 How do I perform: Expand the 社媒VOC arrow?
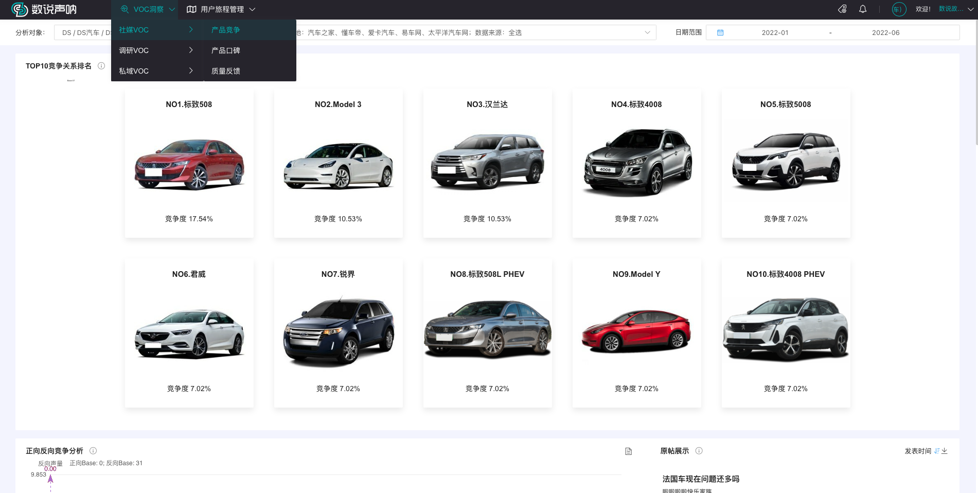(191, 30)
